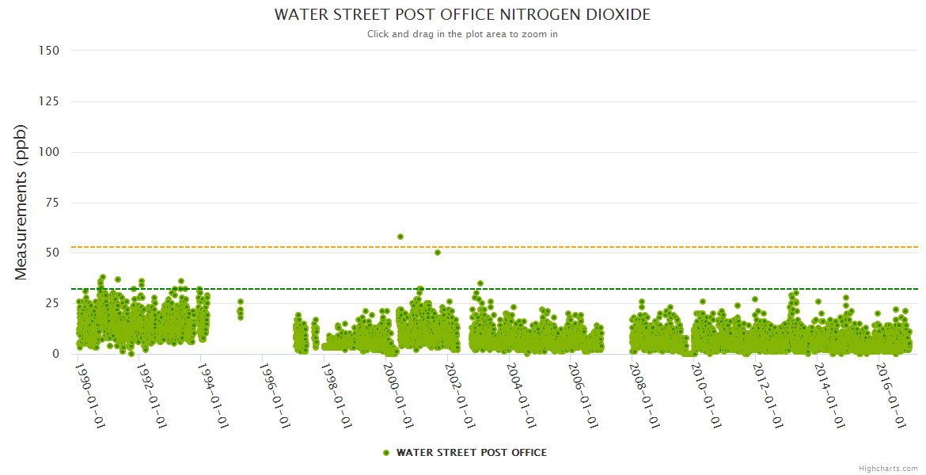Click the 2000-01-01 x-axis label
The image size is (926, 475).
point(399,396)
